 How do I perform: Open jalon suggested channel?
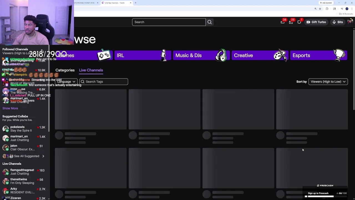tap(24, 147)
